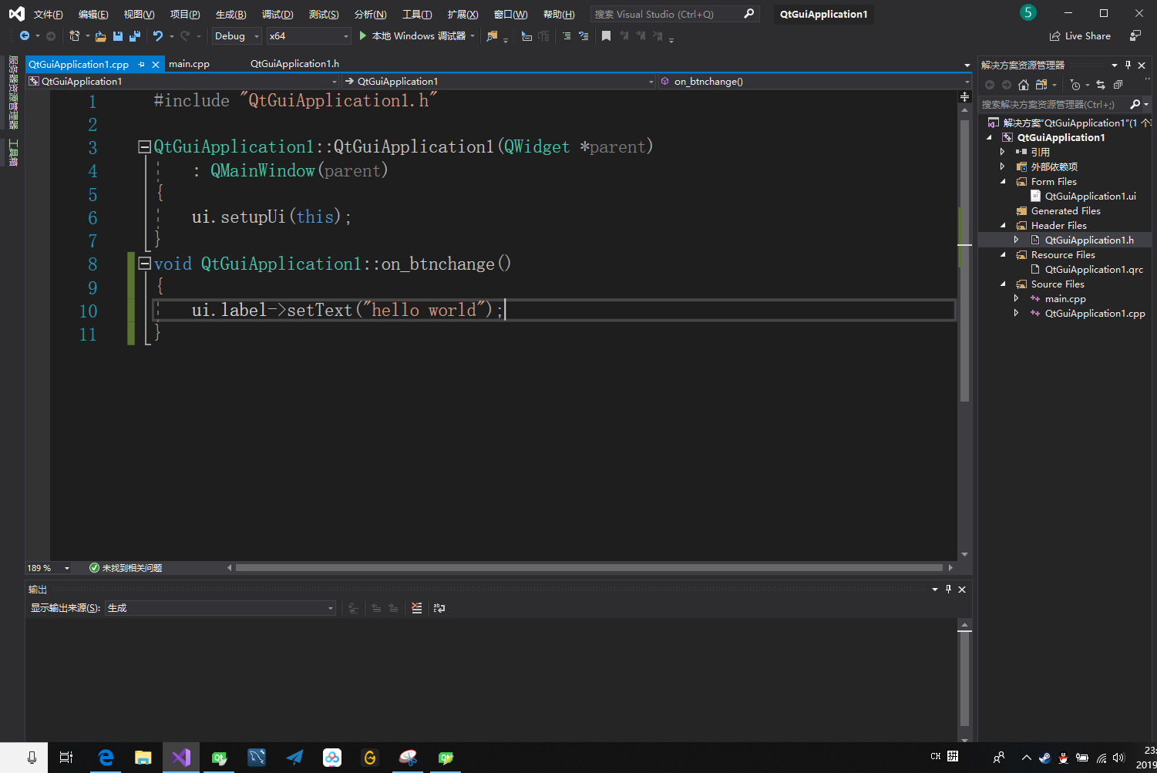Image resolution: width=1157 pixels, height=773 pixels.
Task: Switch to the main.cpp tab
Action: (x=190, y=64)
